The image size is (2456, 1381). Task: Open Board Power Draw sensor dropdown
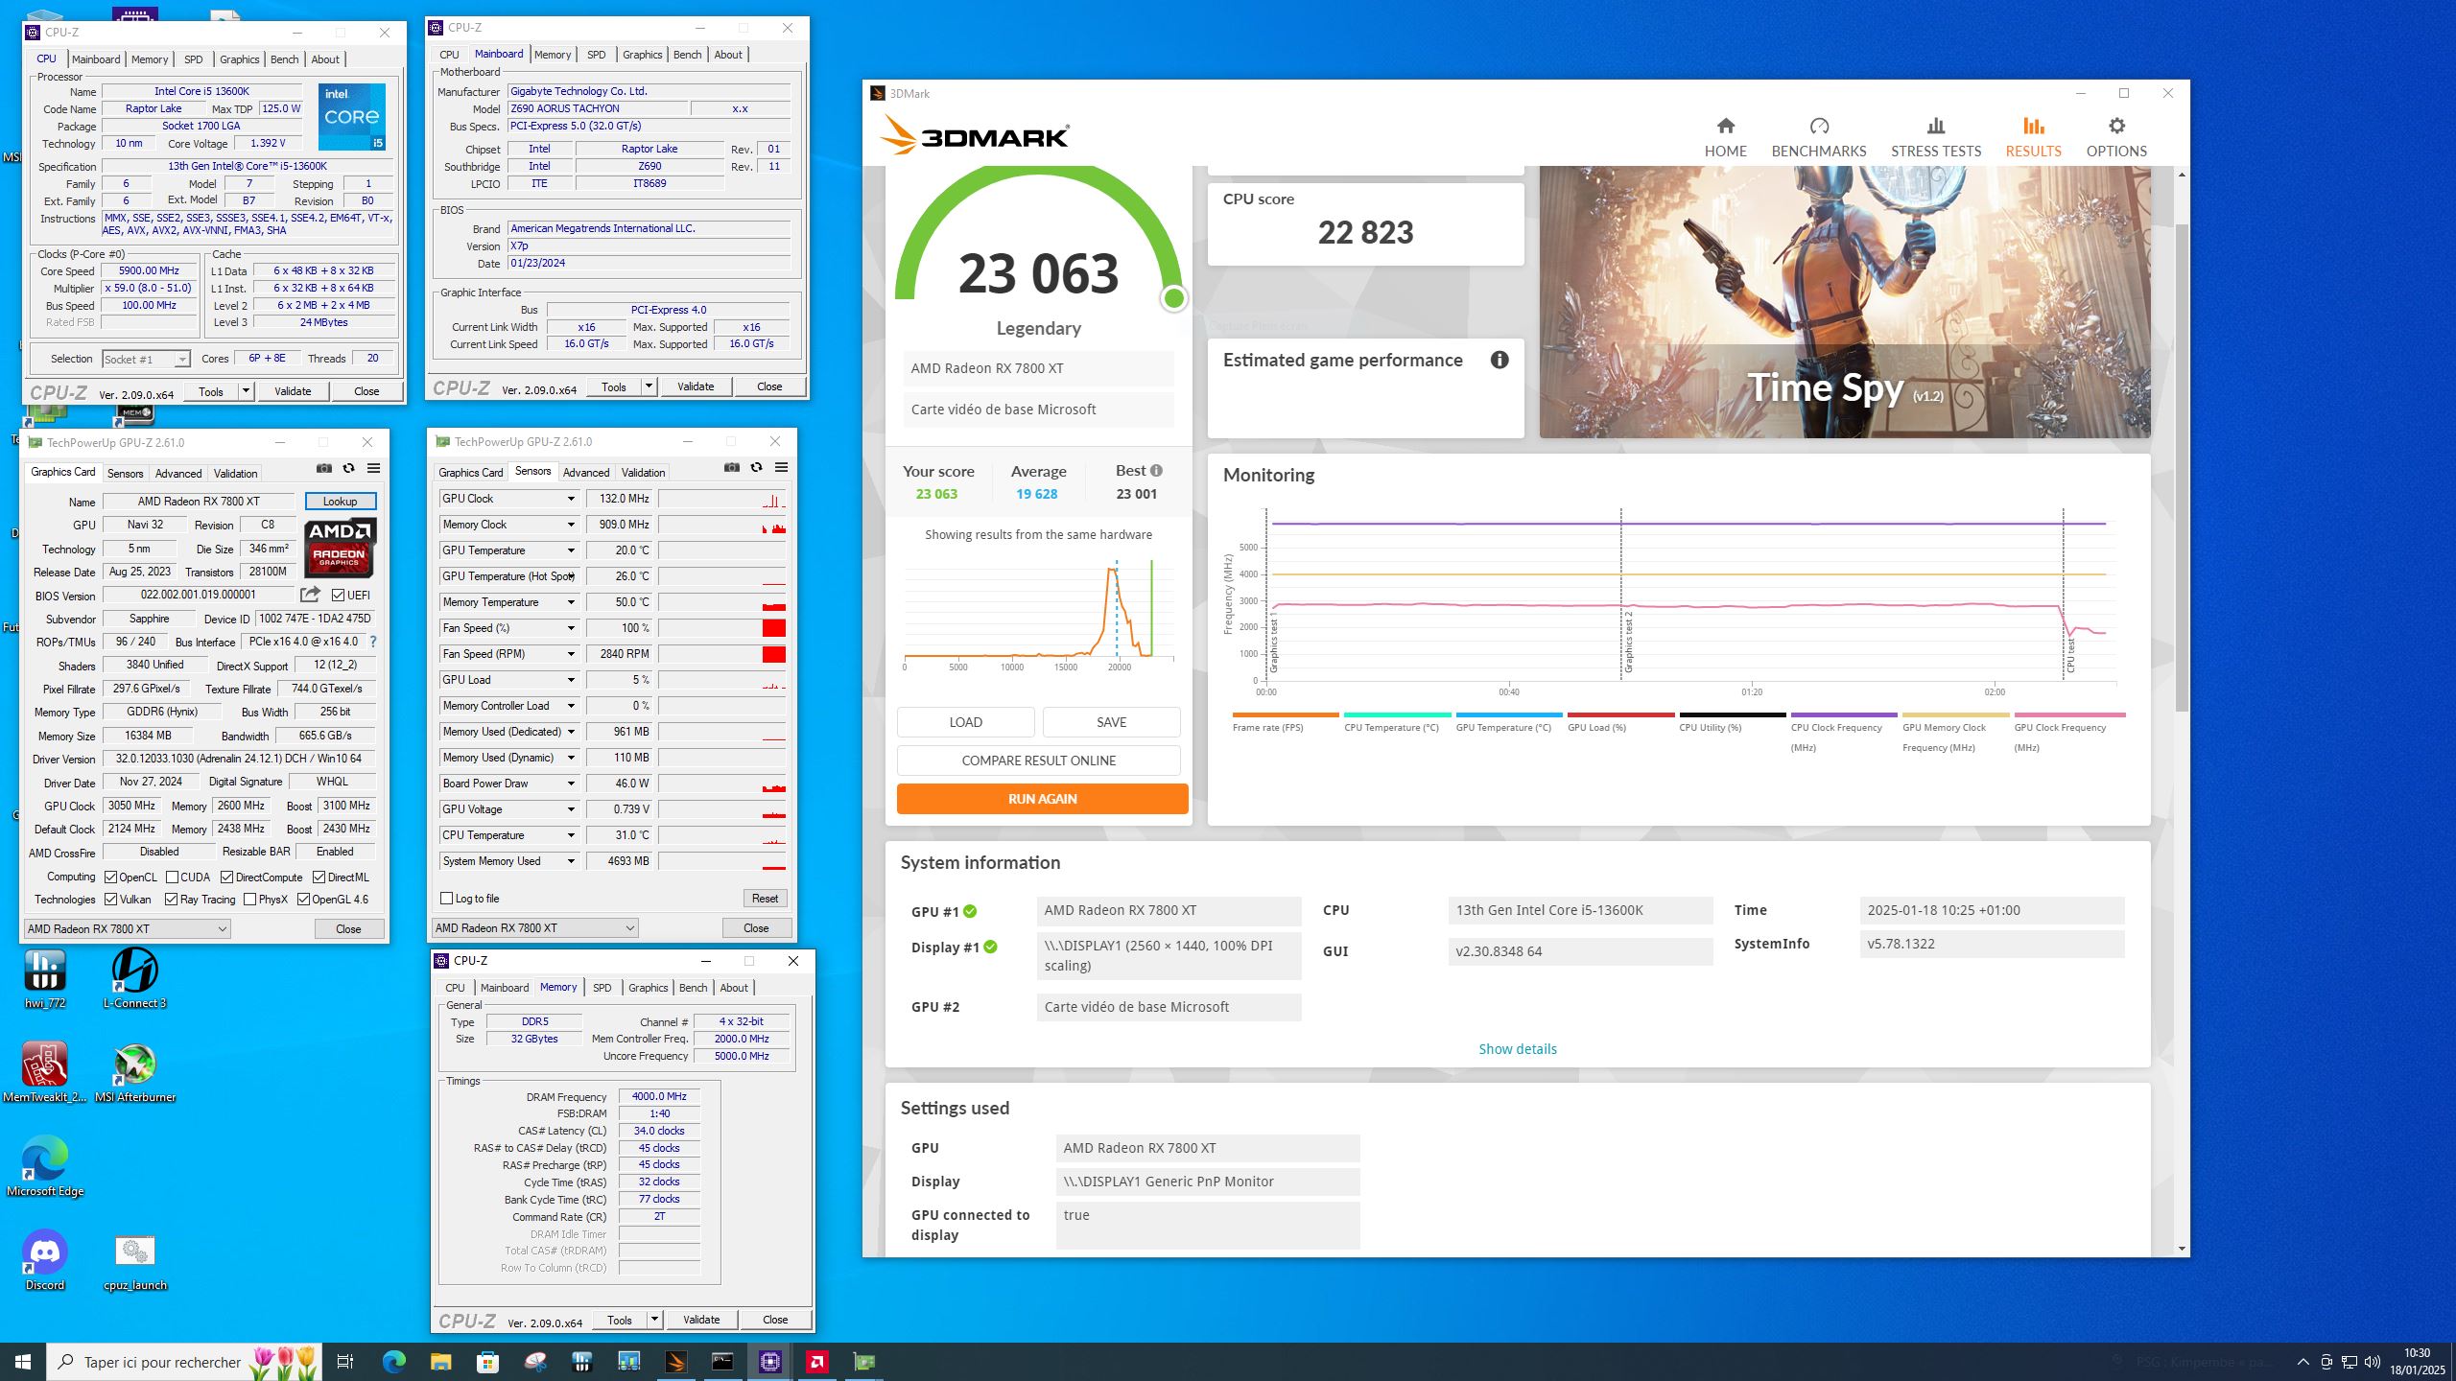coord(570,784)
